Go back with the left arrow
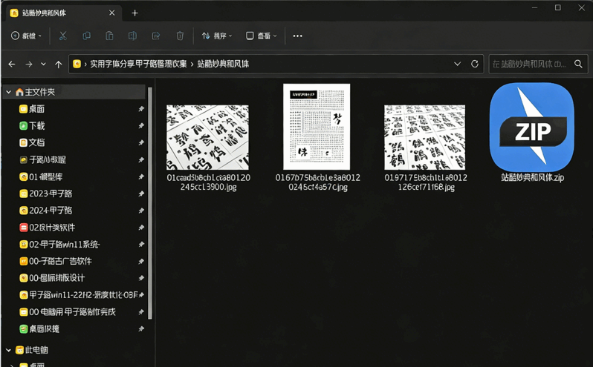Image resolution: width=593 pixels, height=367 pixels. (12, 64)
